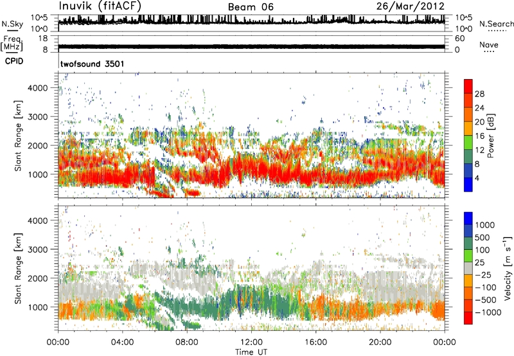The image size is (514, 356).
Task: Select the 'Beam 06' header label
Action: pyautogui.click(x=251, y=7)
